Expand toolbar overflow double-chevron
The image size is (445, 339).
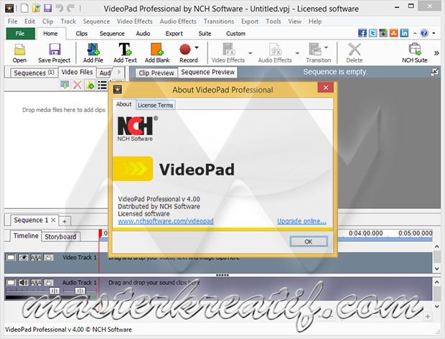point(436,53)
